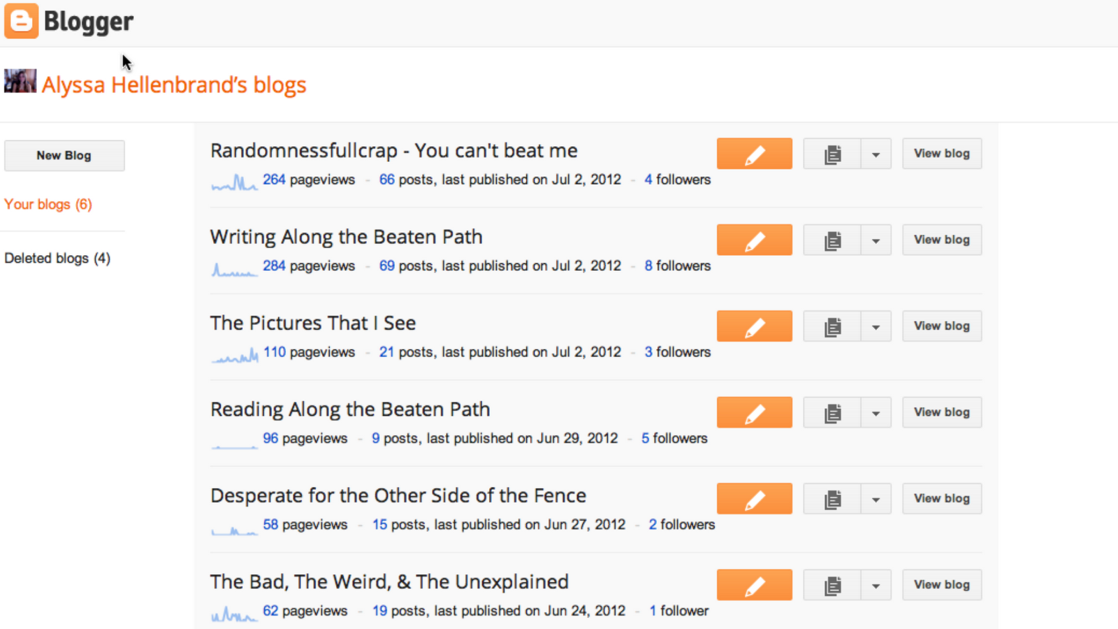1118x629 pixels.
Task: Click posts list icon for Reading Along the Beaten Path
Action: tap(832, 412)
